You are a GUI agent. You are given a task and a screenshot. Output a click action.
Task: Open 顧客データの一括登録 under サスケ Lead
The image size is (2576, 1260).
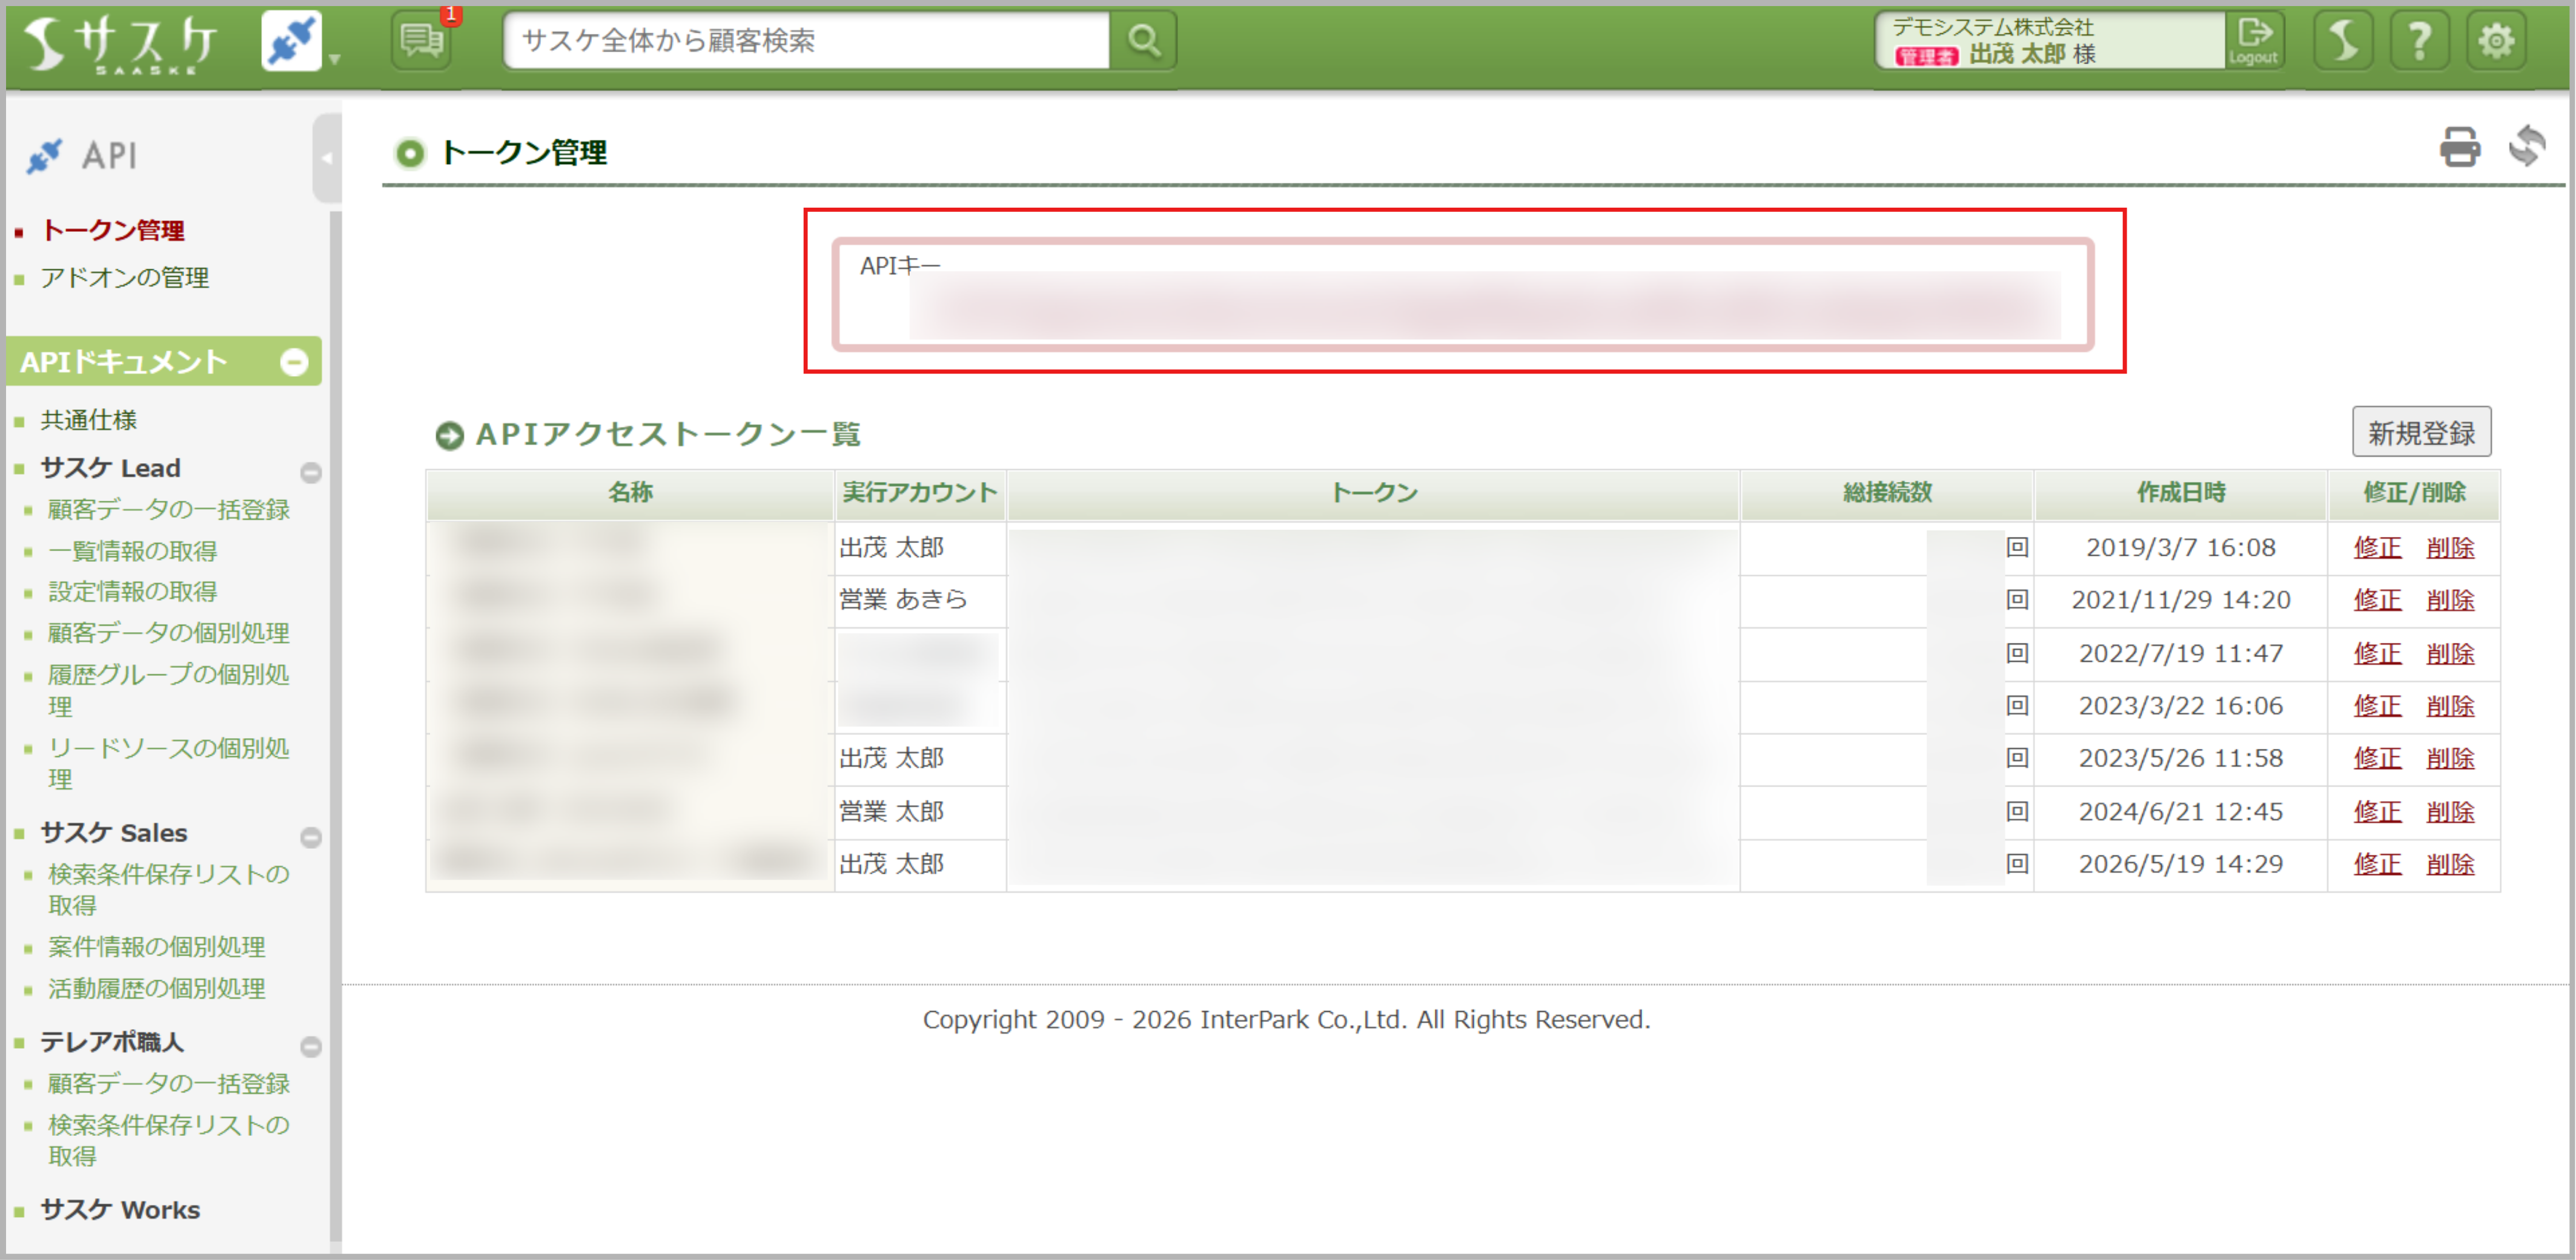tap(168, 510)
